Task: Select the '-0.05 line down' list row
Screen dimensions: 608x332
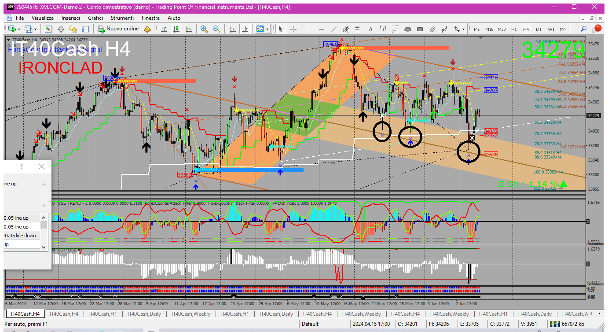Action: 22,236
